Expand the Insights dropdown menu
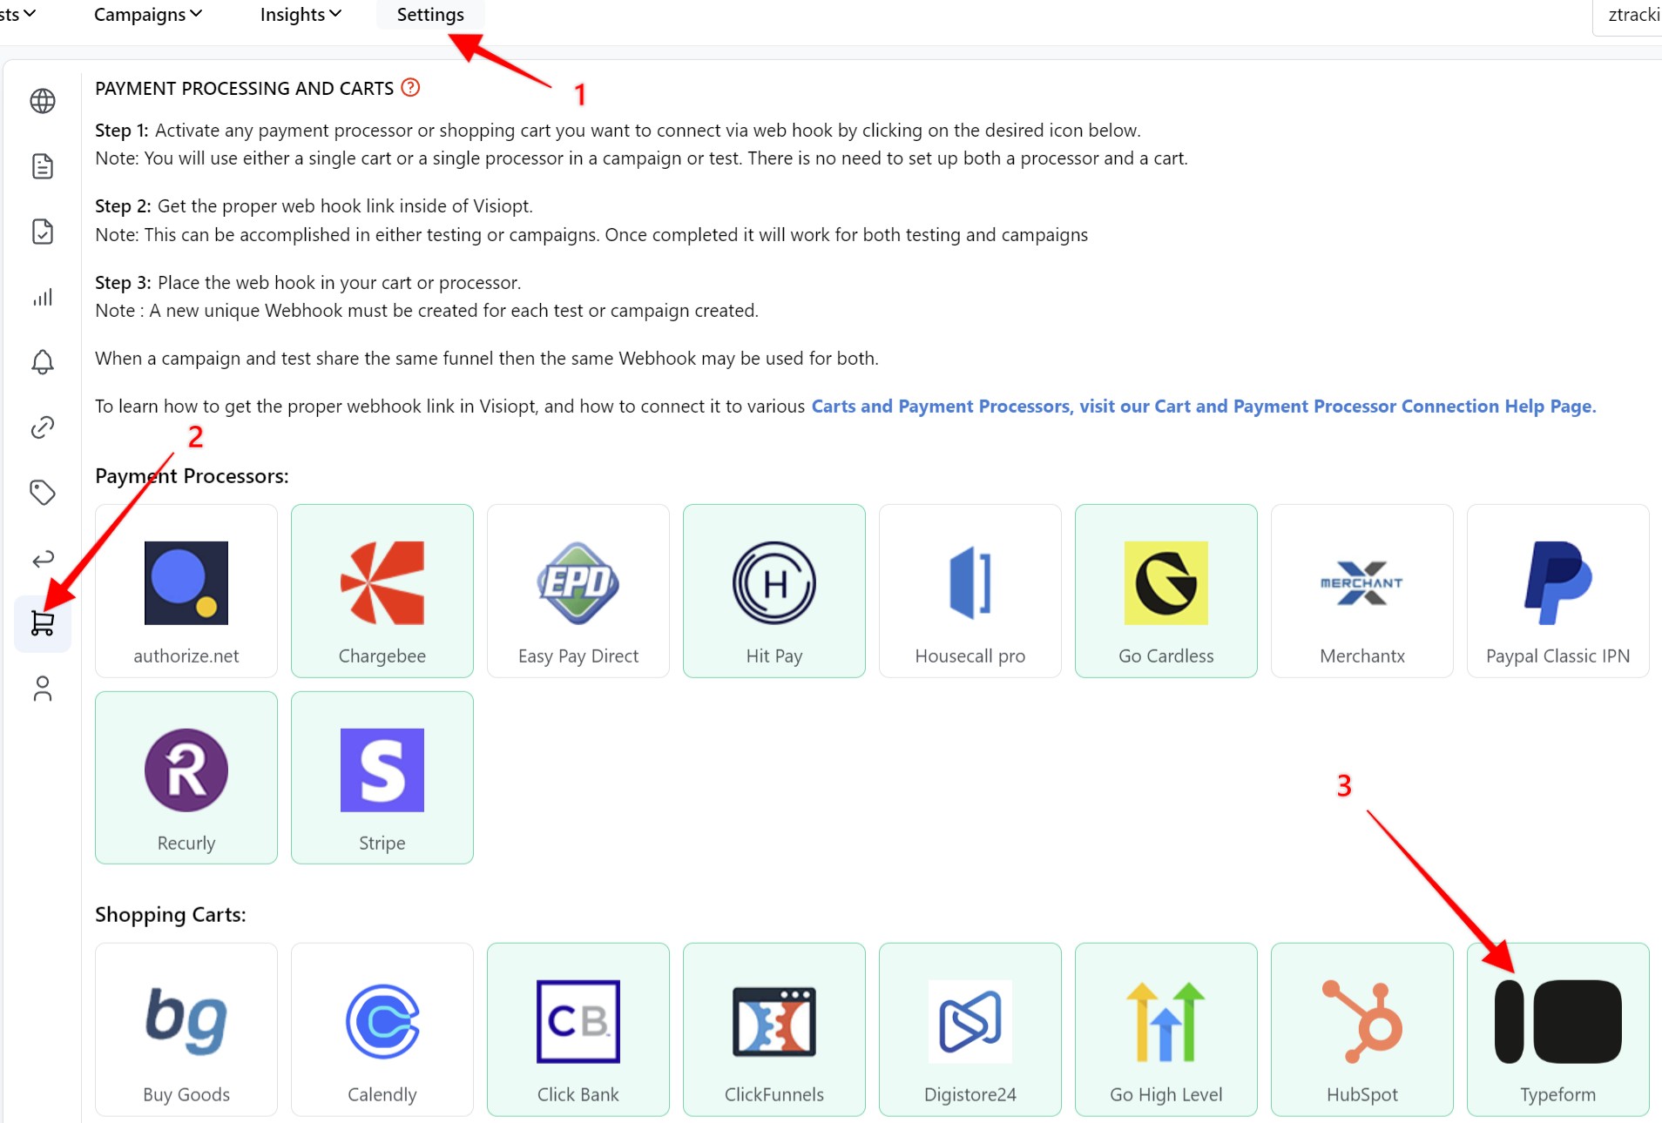Viewport: 1662px width, 1123px height. [301, 15]
